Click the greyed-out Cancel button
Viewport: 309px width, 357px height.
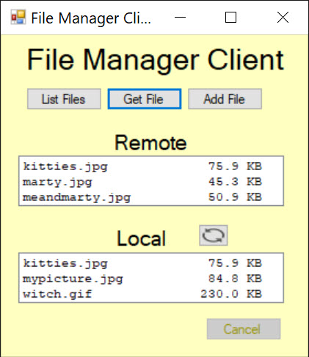(x=244, y=329)
